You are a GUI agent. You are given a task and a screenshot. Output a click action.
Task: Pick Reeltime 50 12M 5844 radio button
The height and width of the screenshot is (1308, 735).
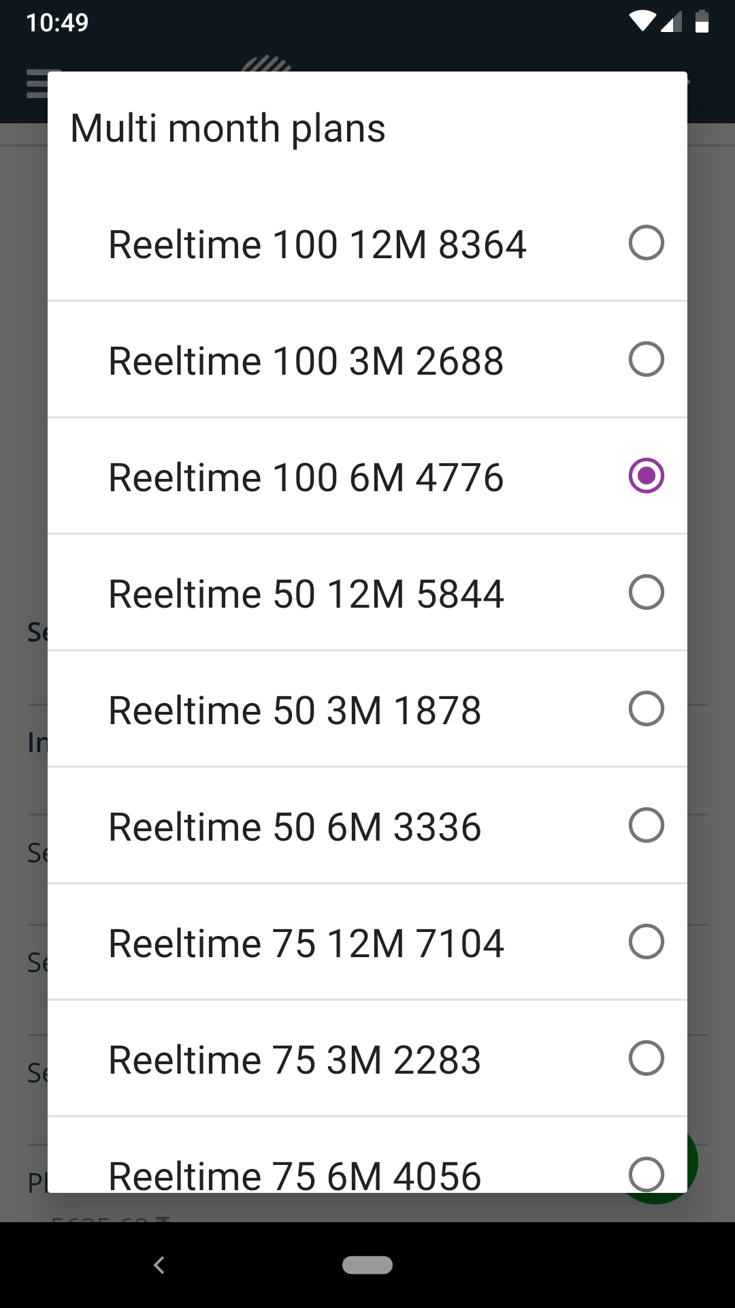coord(646,592)
